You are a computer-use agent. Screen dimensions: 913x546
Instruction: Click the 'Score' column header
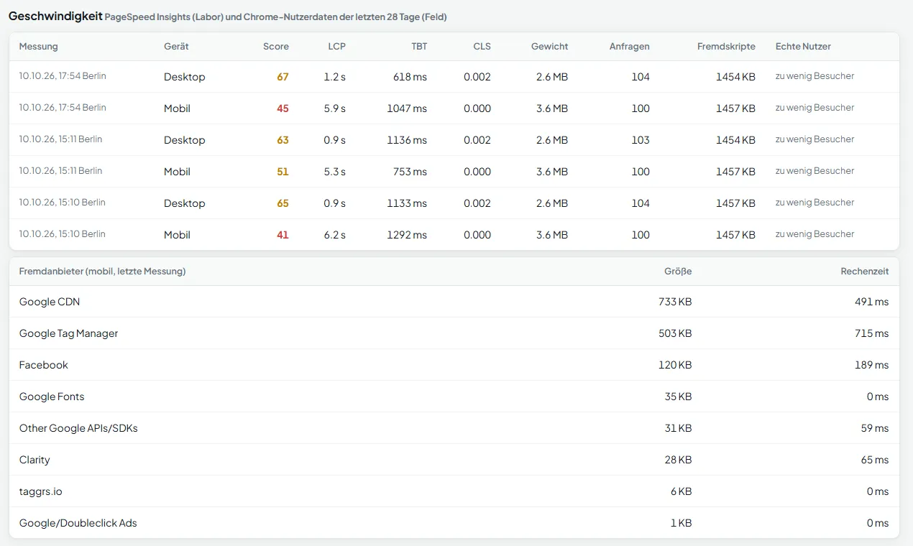[276, 46]
